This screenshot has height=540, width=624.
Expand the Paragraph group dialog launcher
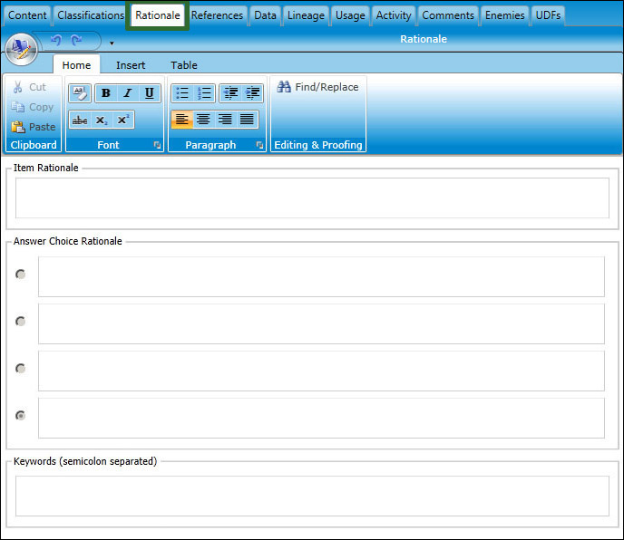(259, 145)
